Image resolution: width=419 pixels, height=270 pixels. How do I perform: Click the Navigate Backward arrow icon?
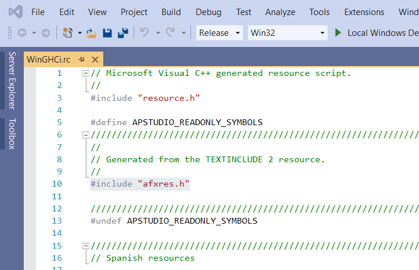[x=22, y=33]
